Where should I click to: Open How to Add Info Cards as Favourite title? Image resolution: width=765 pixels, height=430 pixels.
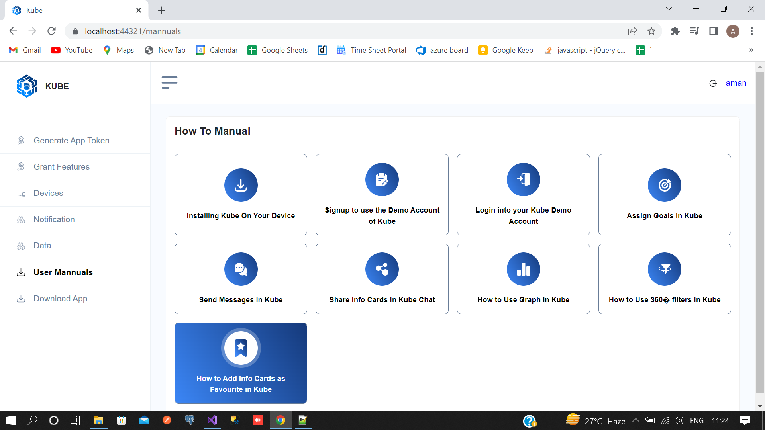(x=241, y=384)
